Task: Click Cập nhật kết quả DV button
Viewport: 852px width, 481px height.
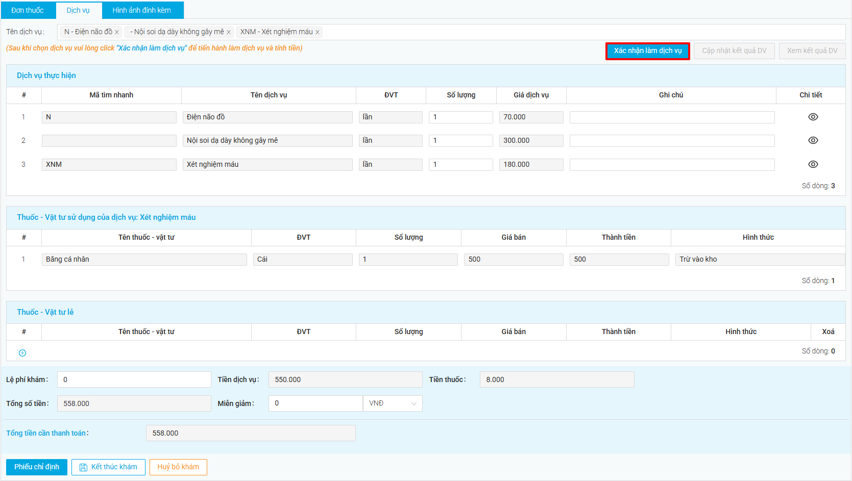Action: tap(734, 51)
